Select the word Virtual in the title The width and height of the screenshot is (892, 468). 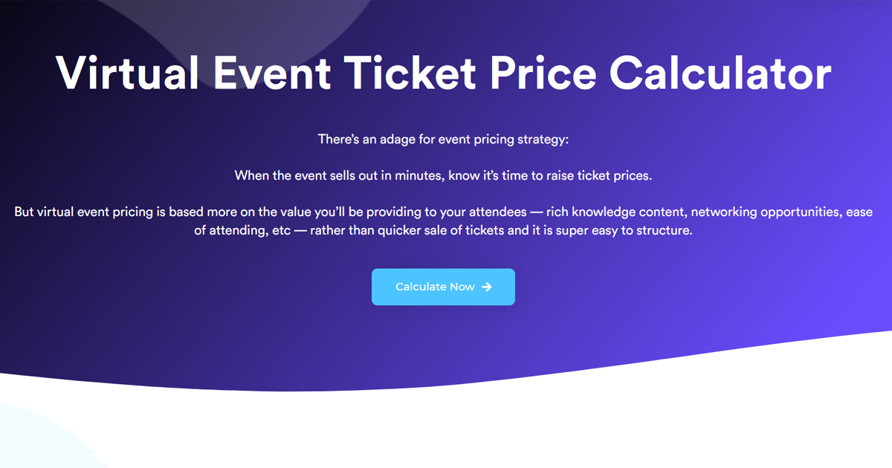click(x=127, y=72)
